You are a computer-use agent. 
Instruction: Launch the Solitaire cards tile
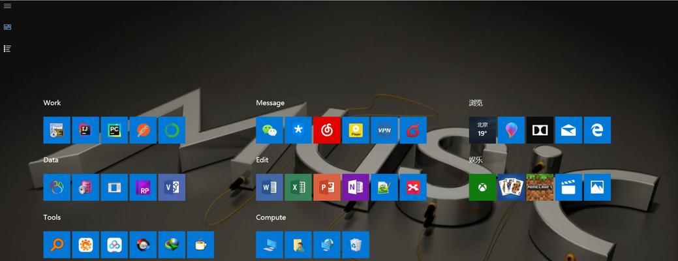511,187
